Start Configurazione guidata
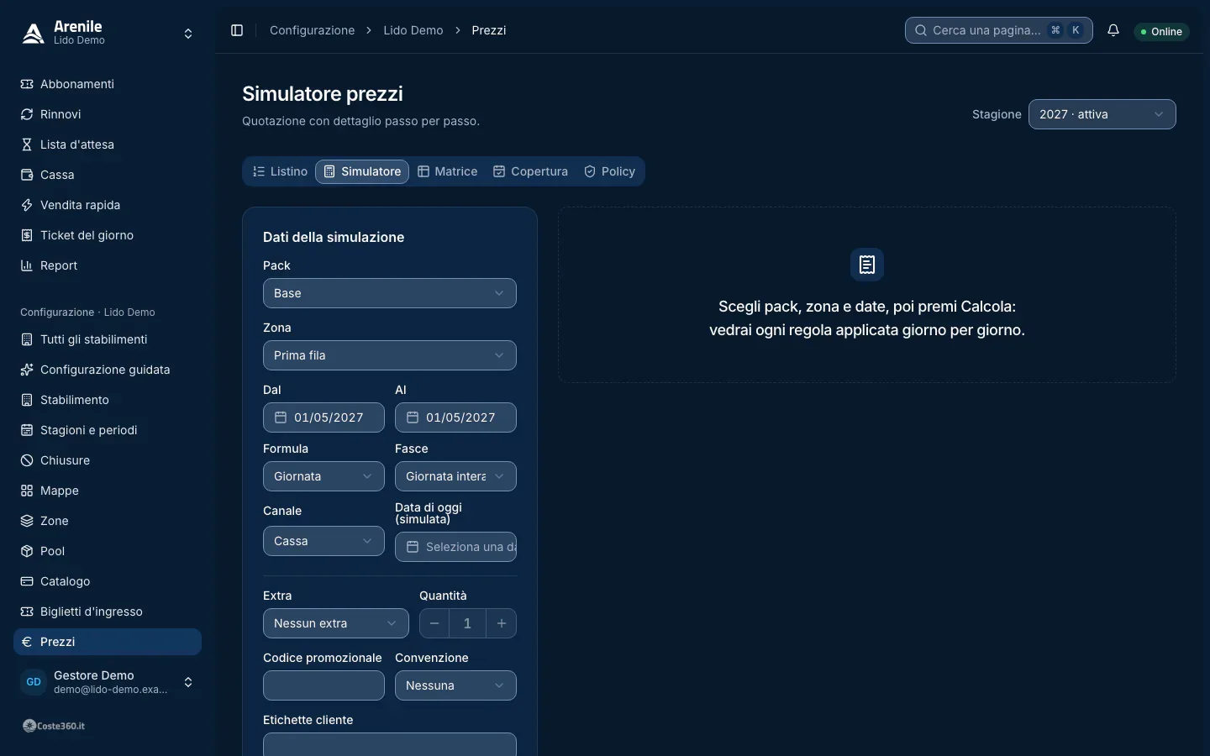This screenshot has height=756, width=1210. (108, 370)
